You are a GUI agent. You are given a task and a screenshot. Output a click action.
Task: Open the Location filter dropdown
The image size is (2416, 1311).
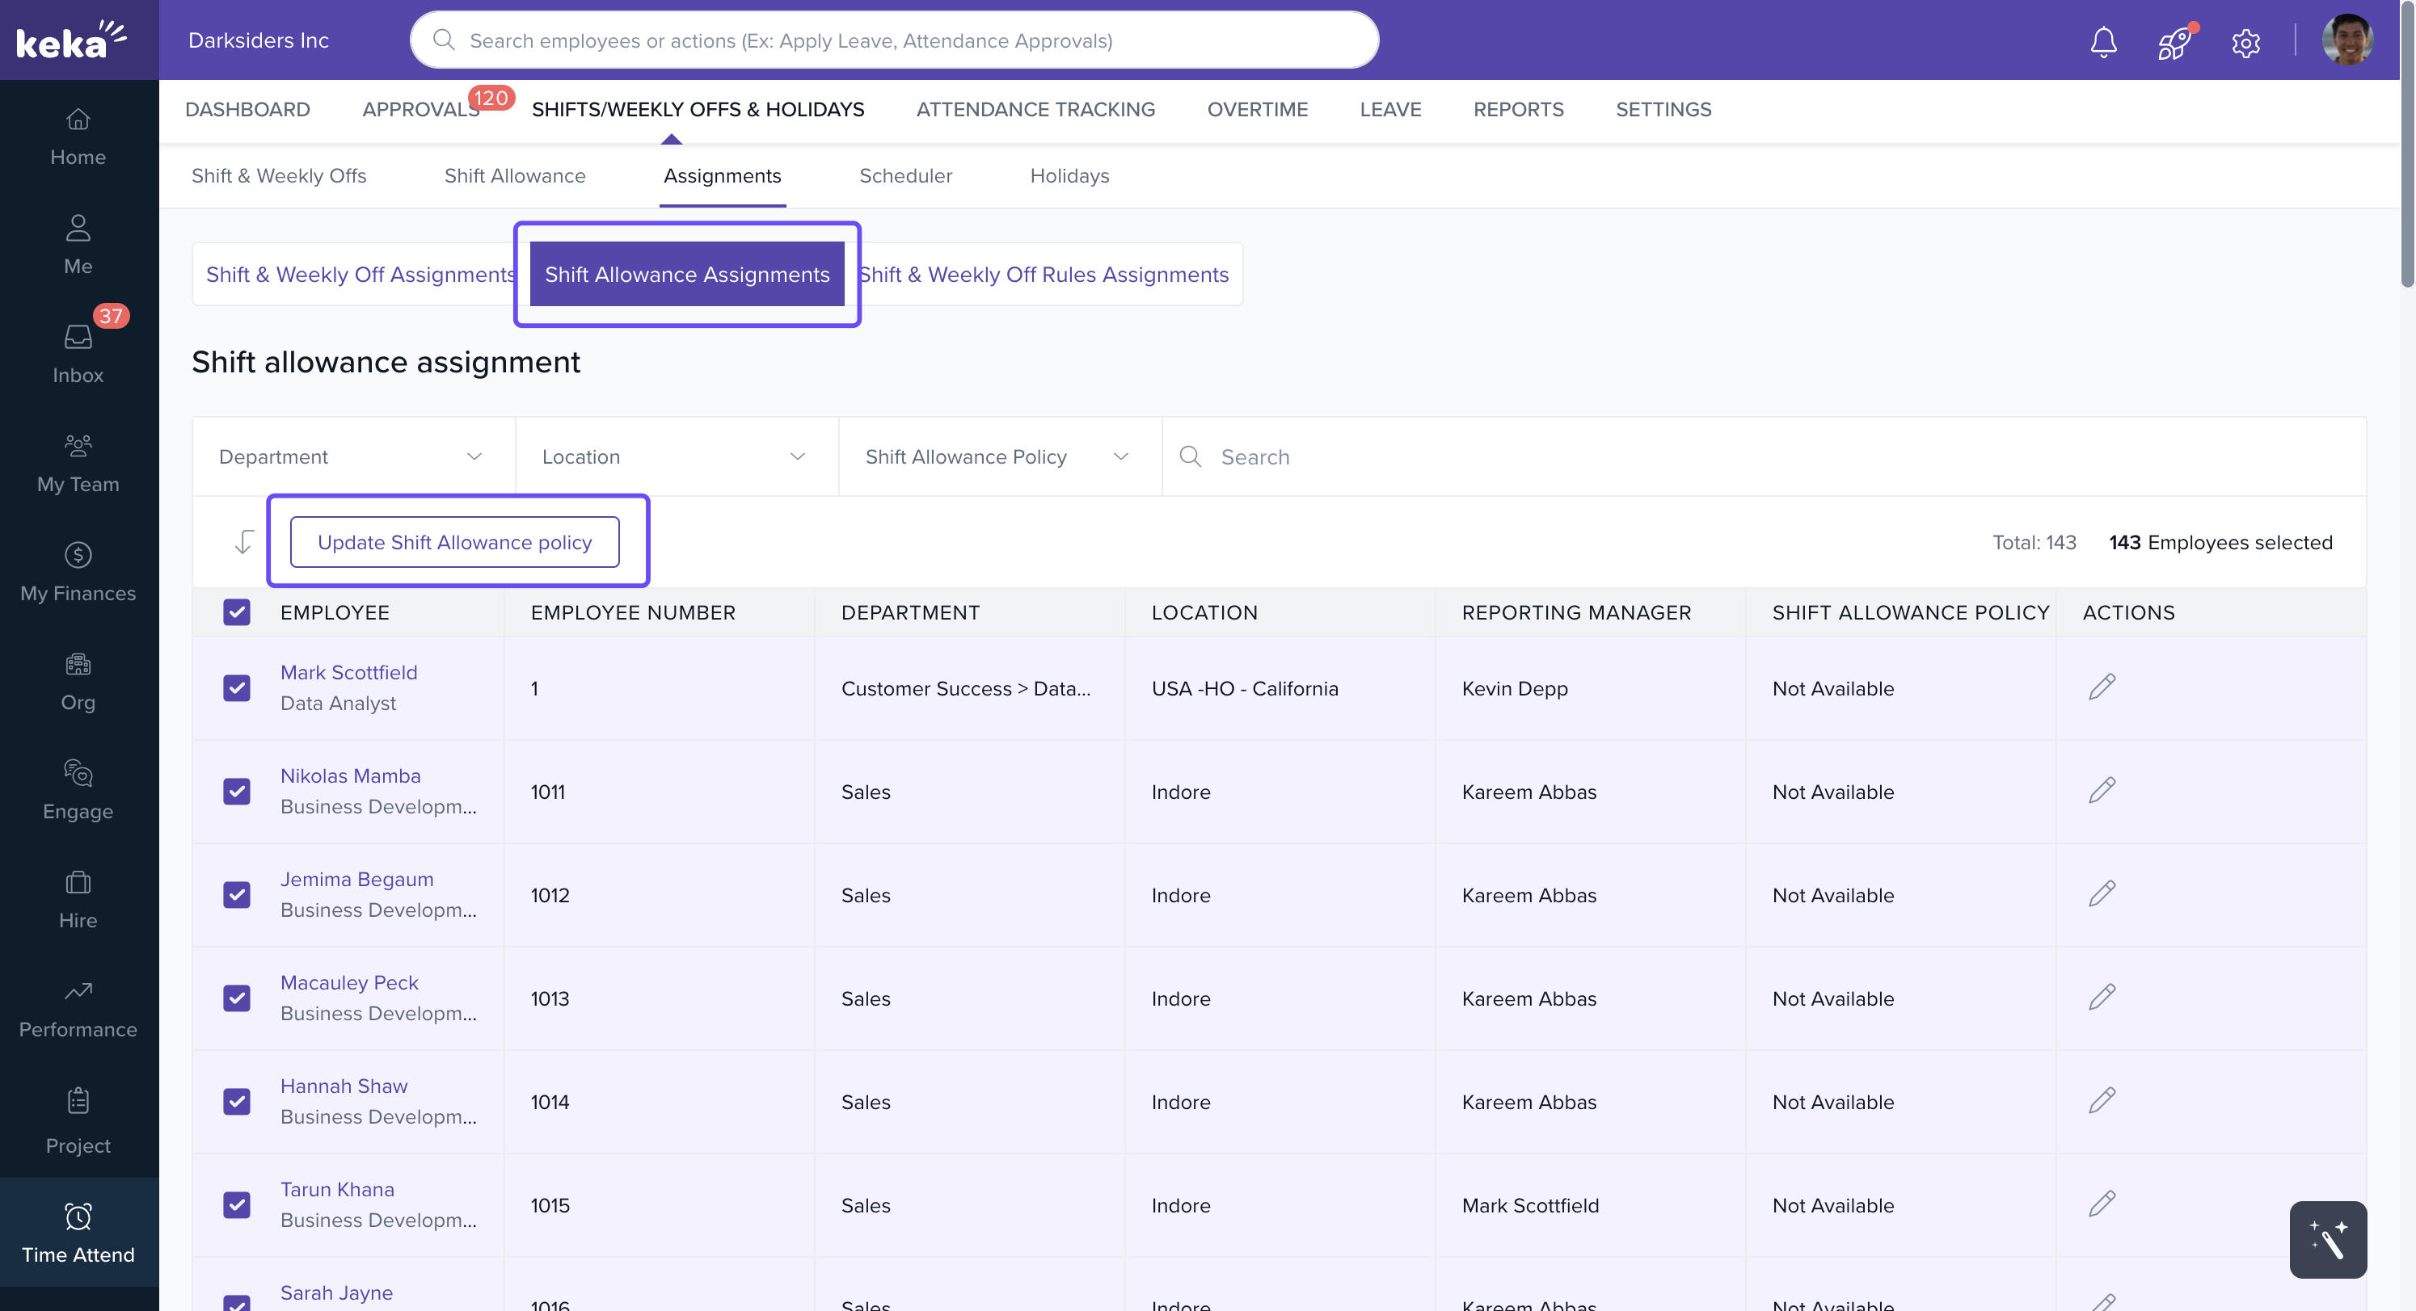tap(675, 456)
